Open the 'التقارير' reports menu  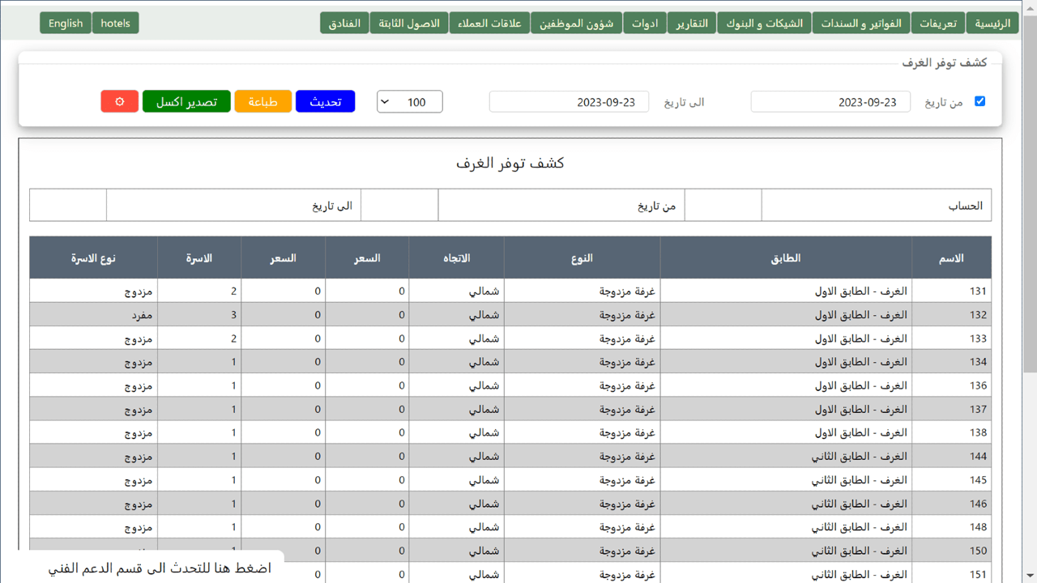[x=692, y=23]
